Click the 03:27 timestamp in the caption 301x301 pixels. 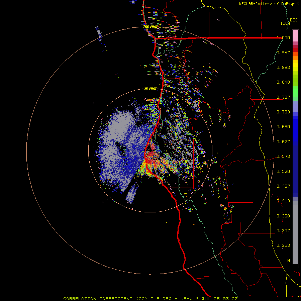(x=230, y=299)
